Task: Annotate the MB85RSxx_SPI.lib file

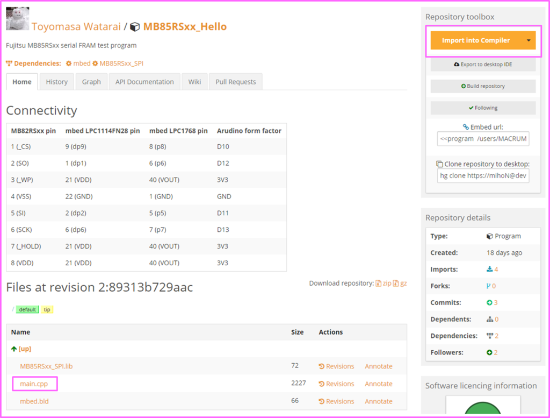Action: click(x=379, y=366)
